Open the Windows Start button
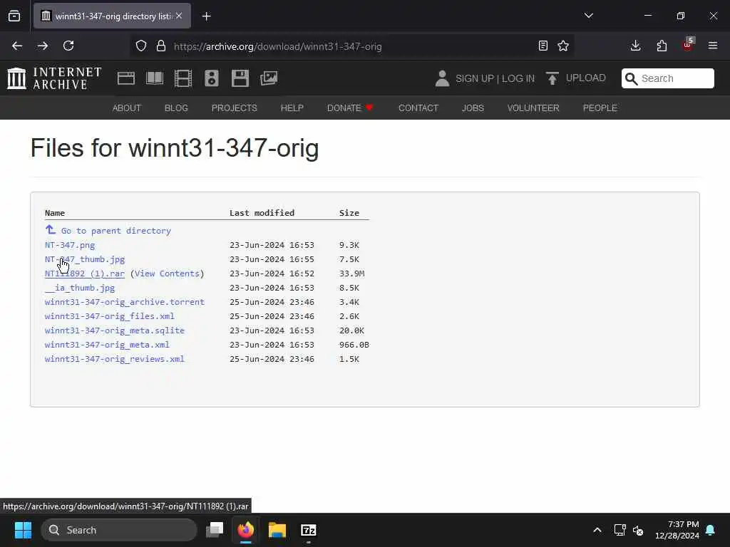This screenshot has width=730, height=547. [x=23, y=530]
